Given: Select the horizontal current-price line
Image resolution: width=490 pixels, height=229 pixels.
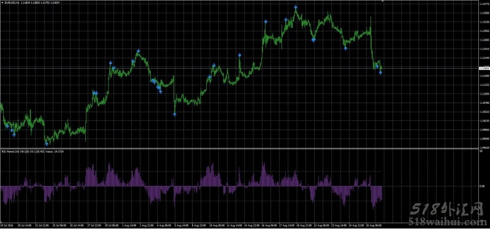Looking at the screenshot, I should tap(239, 68).
